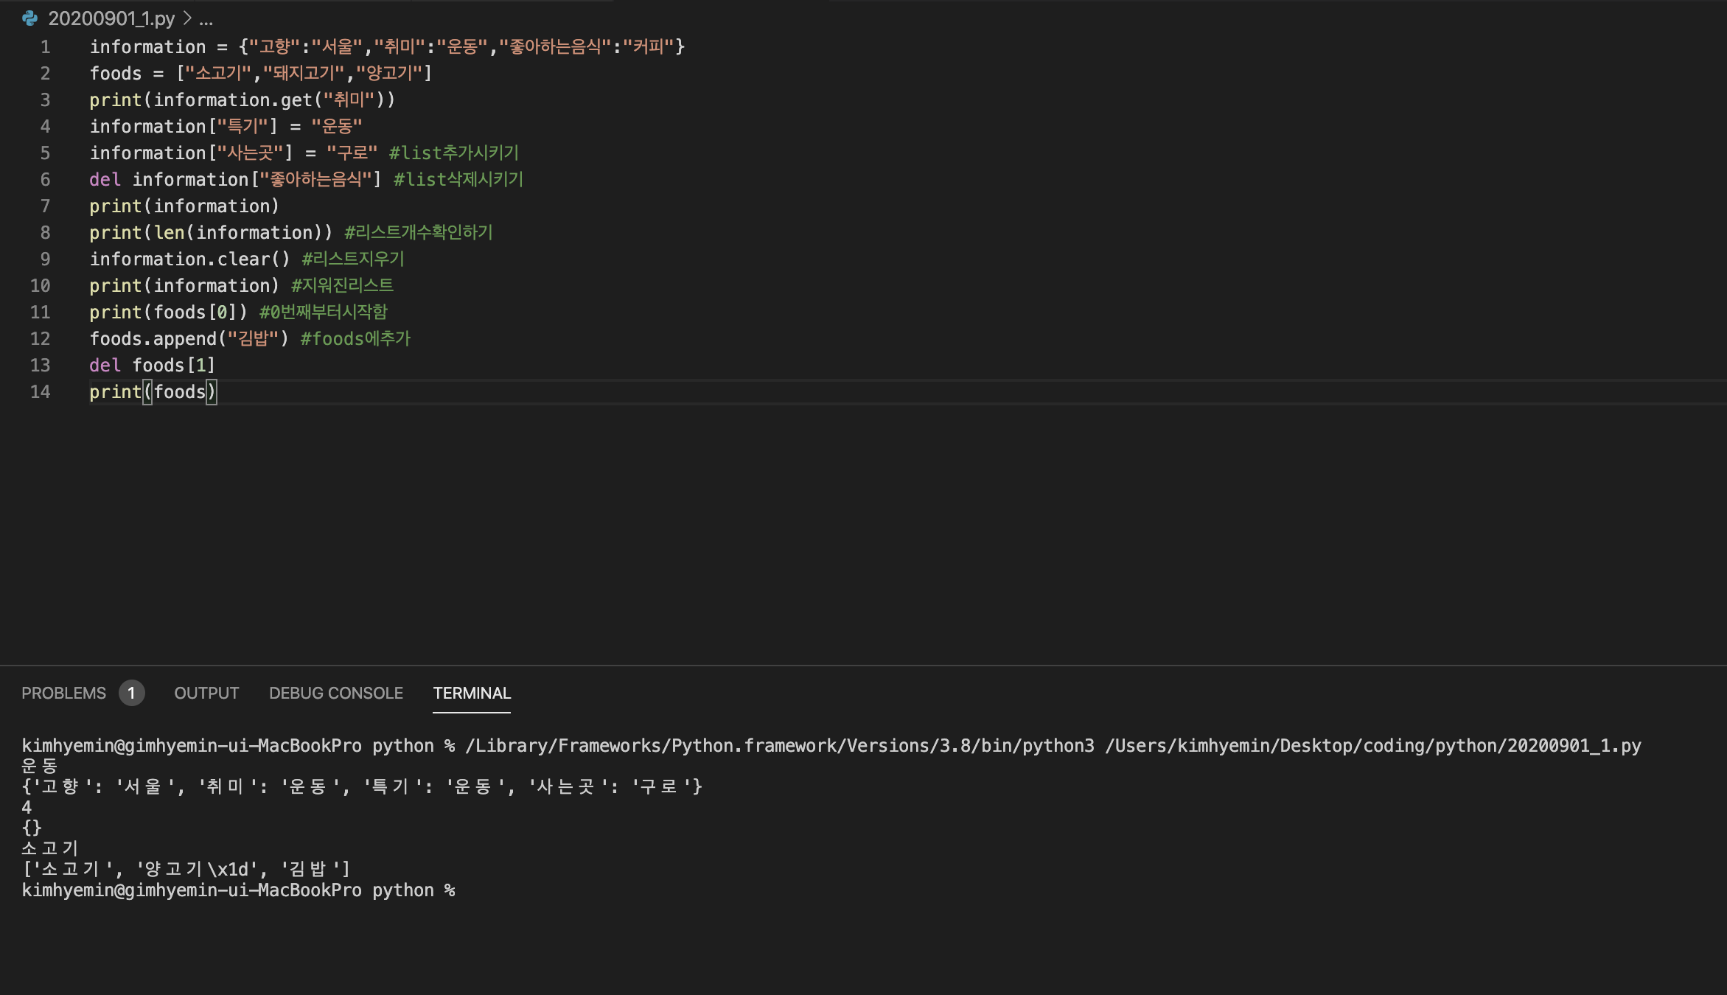1727x995 pixels.
Task: Click the len function on line 8
Action: pos(170,233)
